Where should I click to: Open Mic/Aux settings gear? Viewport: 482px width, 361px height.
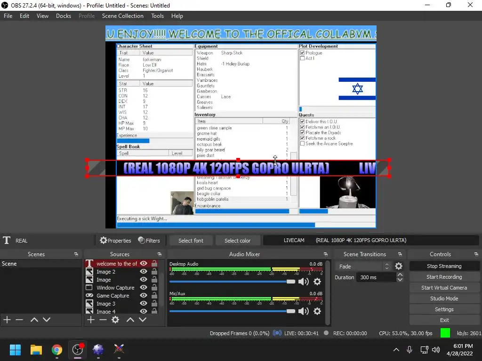(x=317, y=311)
